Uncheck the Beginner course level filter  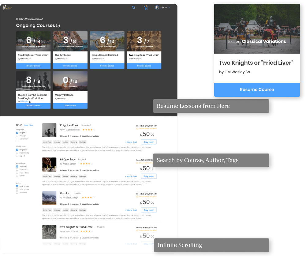click(x=17, y=150)
